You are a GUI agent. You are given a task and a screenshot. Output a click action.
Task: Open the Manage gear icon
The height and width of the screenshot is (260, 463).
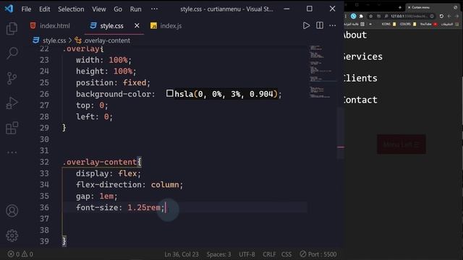12,235
